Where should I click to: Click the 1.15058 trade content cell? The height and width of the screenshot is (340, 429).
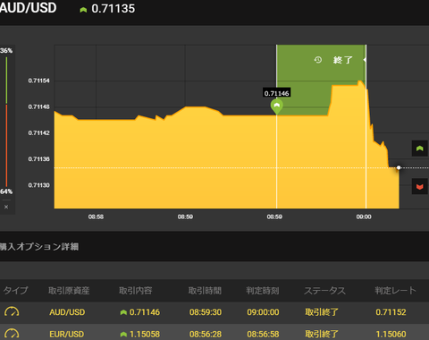coord(140,334)
